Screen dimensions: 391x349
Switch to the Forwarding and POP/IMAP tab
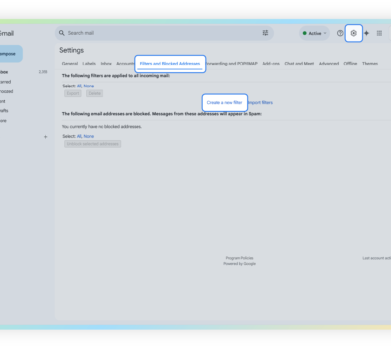point(231,64)
